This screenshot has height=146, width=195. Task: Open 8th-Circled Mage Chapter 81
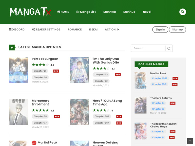pyautogui.click(x=158, y=138)
